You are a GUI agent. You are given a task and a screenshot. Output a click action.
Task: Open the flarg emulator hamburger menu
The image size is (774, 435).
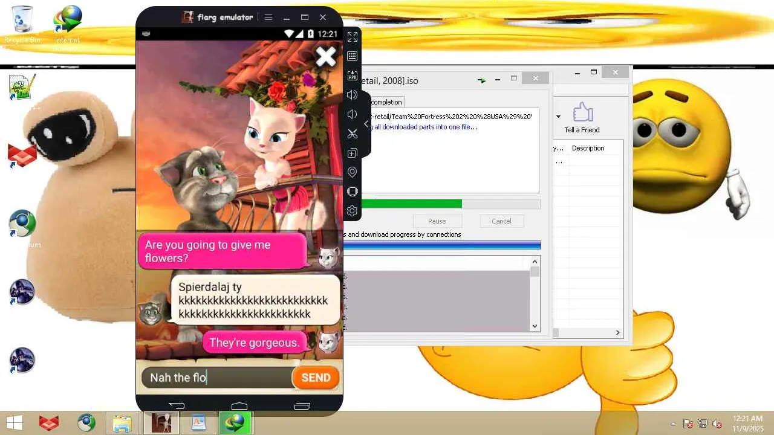click(x=268, y=18)
